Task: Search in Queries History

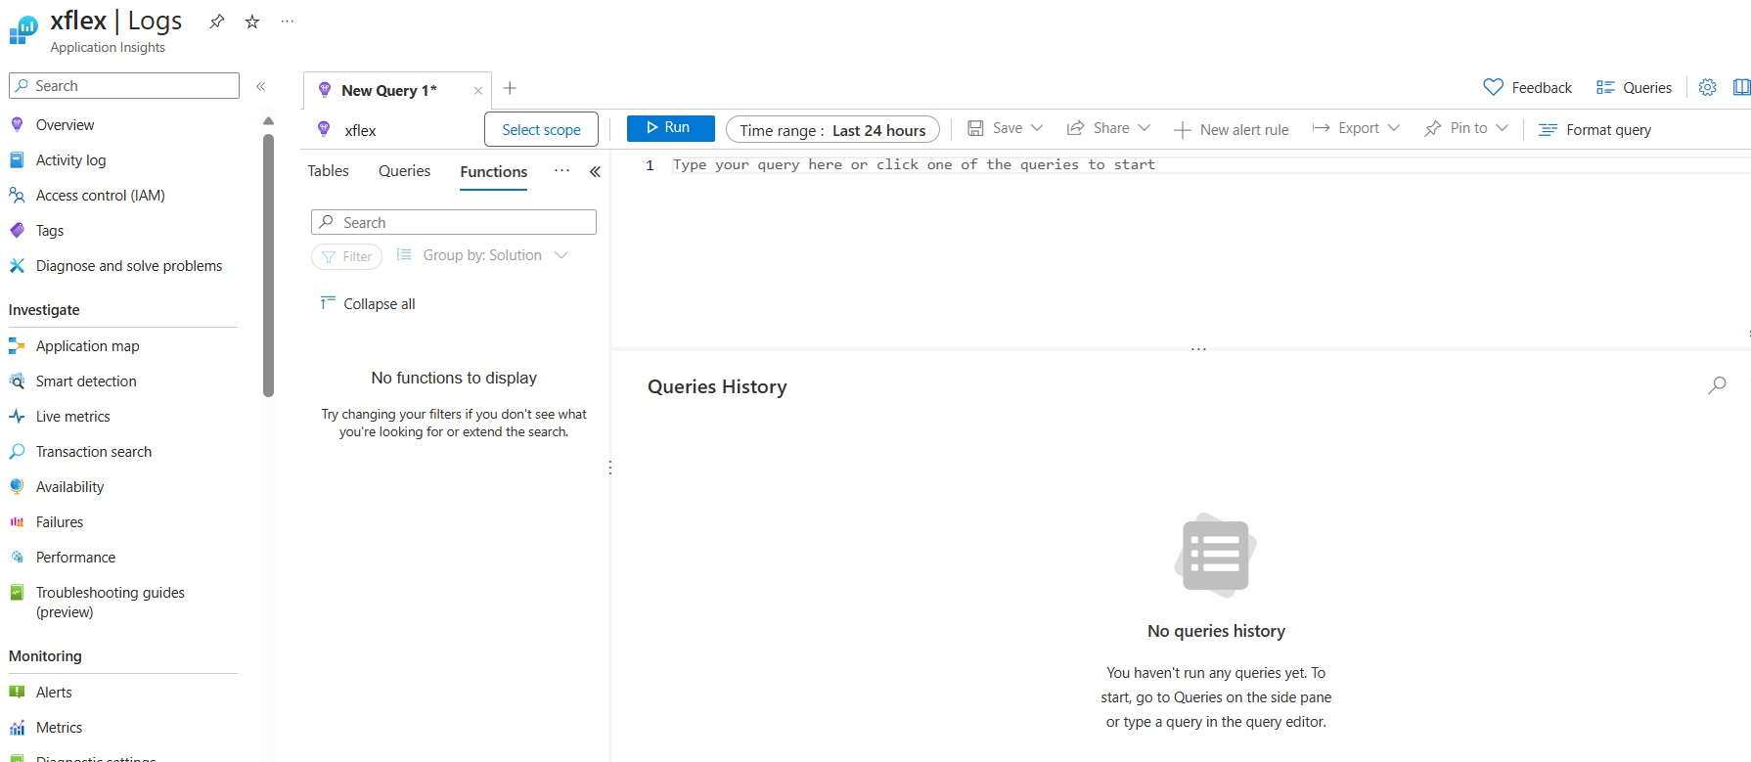Action: tap(1717, 385)
